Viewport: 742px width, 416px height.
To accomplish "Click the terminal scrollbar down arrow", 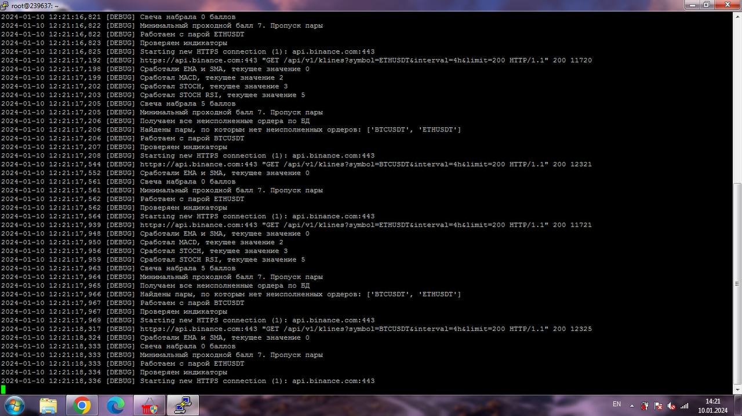I will 737,390.
